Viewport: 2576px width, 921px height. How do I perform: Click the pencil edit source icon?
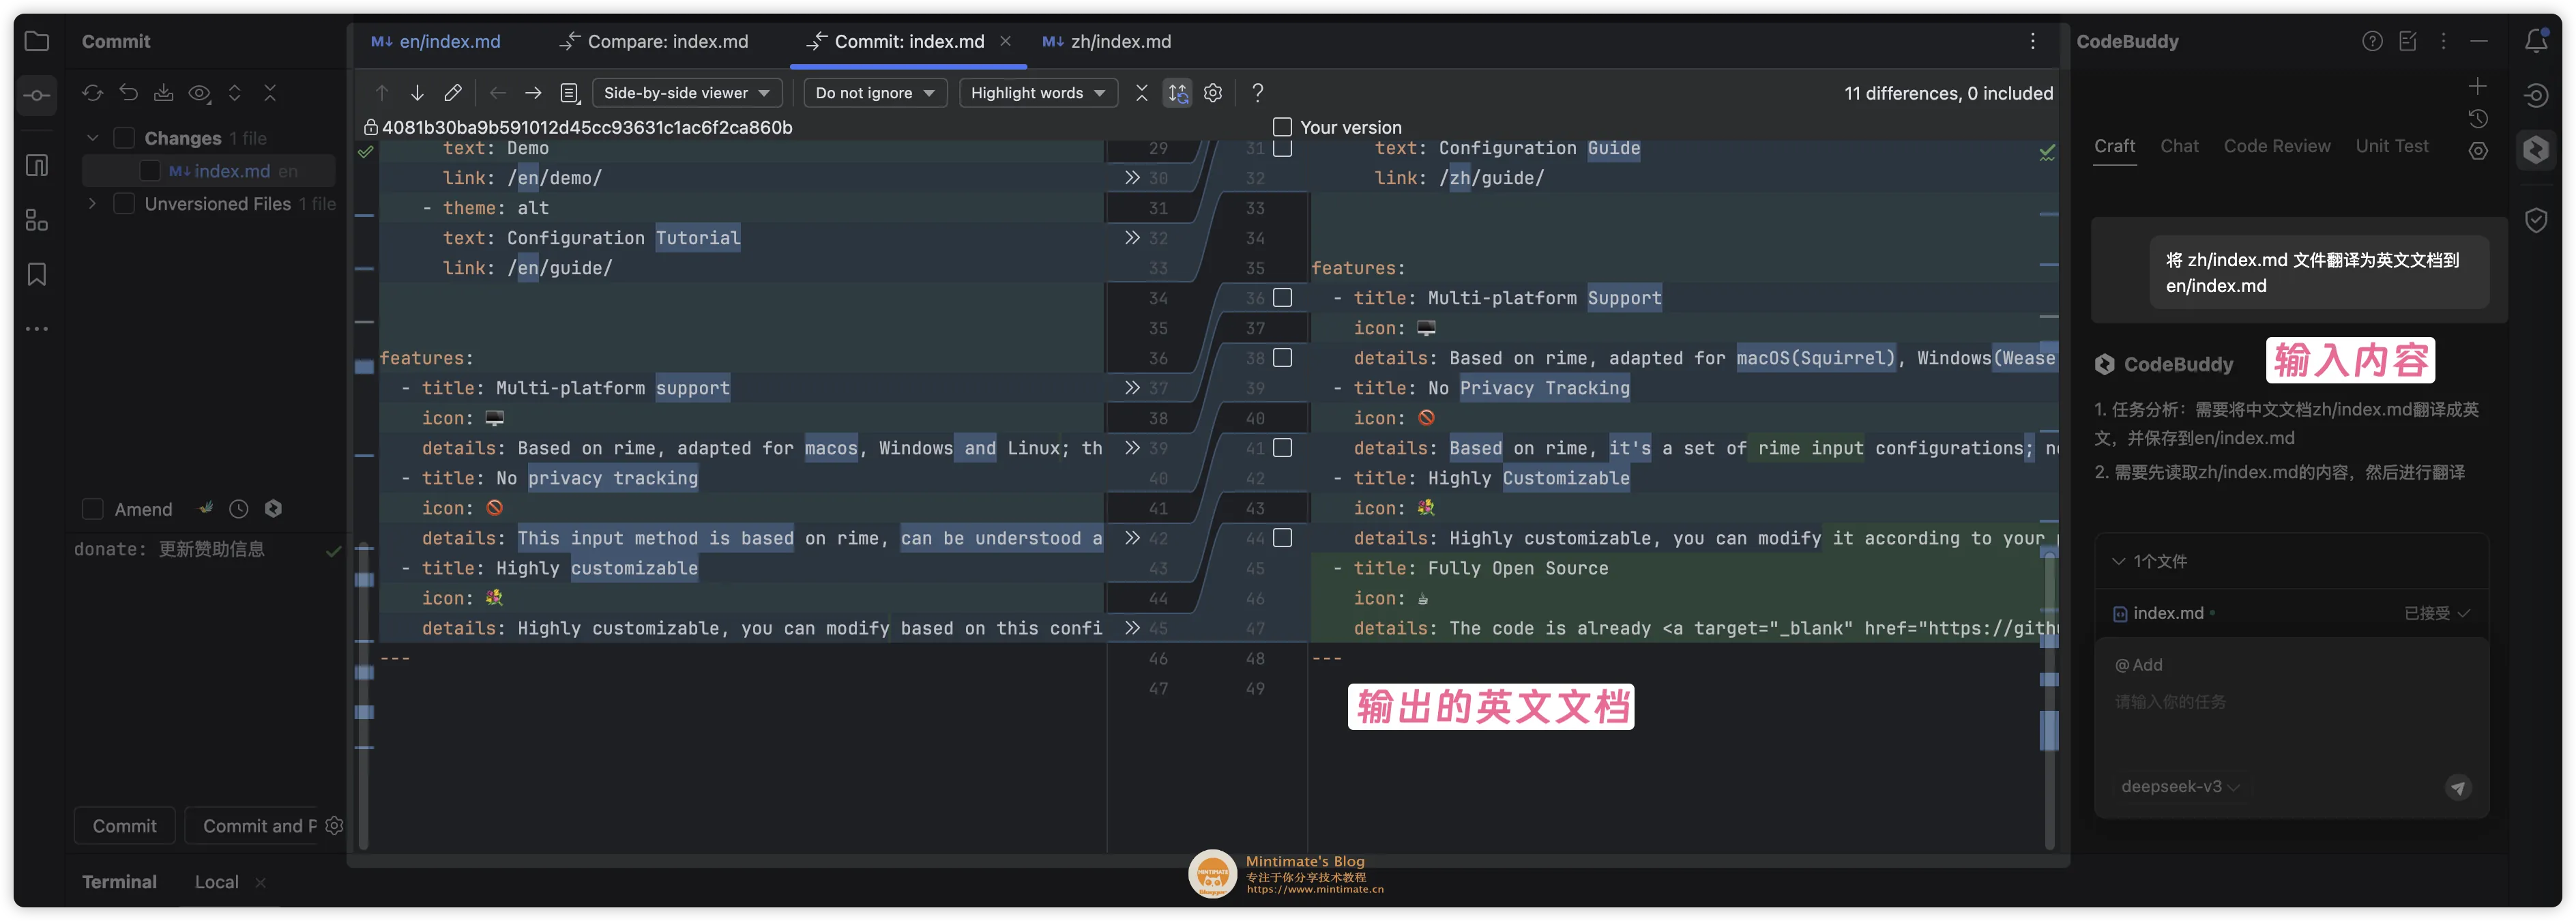pos(453,93)
